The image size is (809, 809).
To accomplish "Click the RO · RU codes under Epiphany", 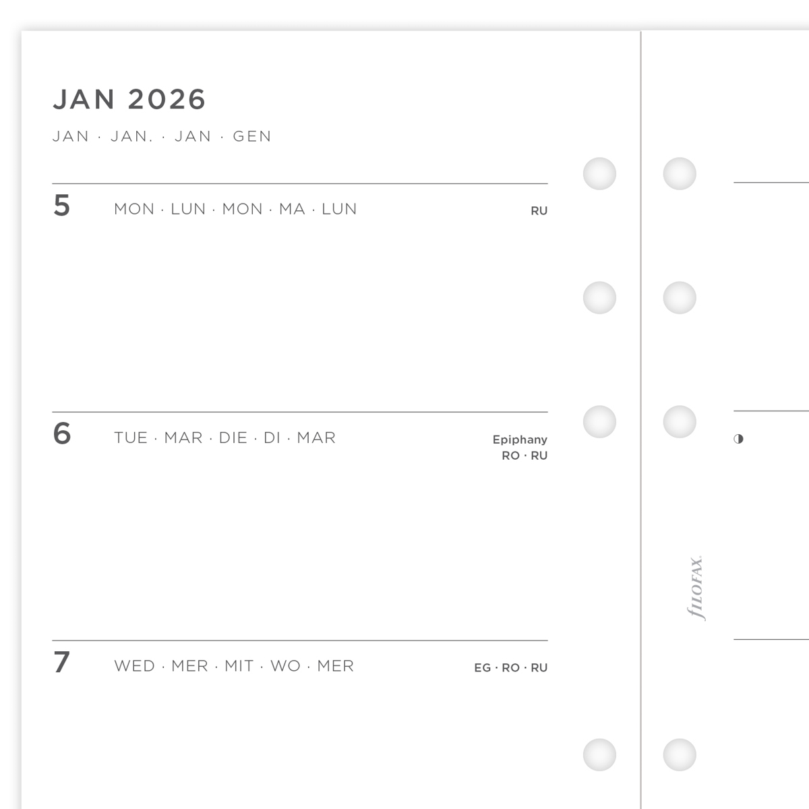I will [x=525, y=456].
